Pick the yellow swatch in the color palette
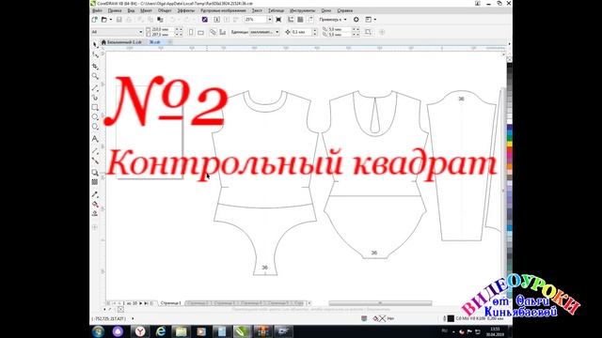 (x=510, y=145)
